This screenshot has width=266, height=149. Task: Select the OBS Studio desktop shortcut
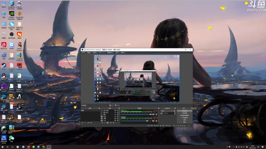point(12,35)
